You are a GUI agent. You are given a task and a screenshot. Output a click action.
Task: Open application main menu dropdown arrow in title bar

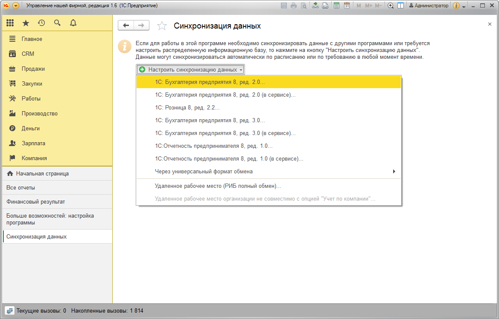coord(16,6)
